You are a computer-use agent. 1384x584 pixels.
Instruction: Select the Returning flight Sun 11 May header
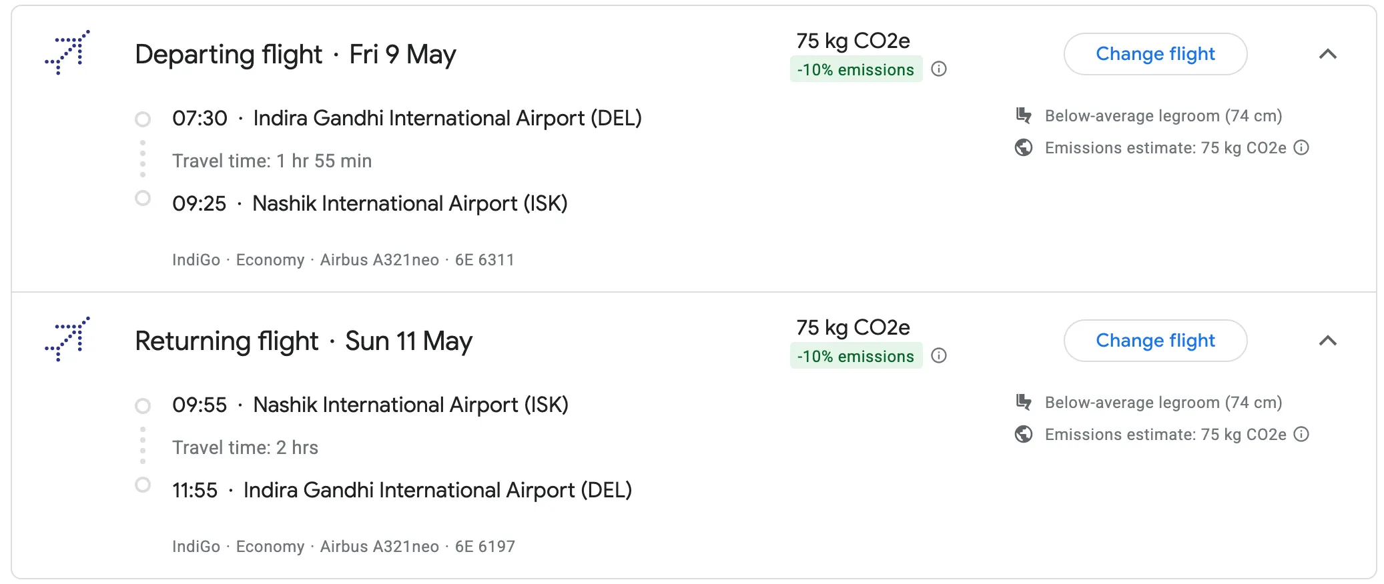(303, 341)
